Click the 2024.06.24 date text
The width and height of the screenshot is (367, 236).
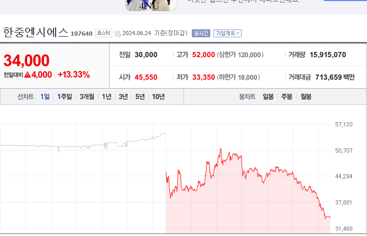(137, 33)
